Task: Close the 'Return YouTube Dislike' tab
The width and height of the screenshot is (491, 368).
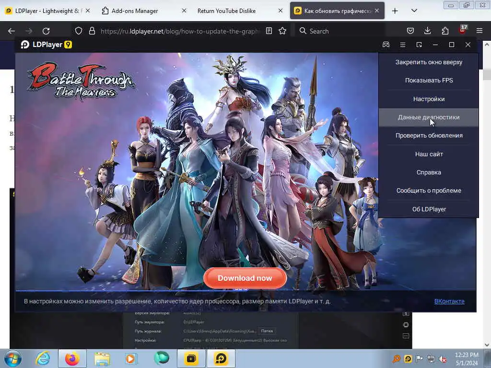Action: 280,11
